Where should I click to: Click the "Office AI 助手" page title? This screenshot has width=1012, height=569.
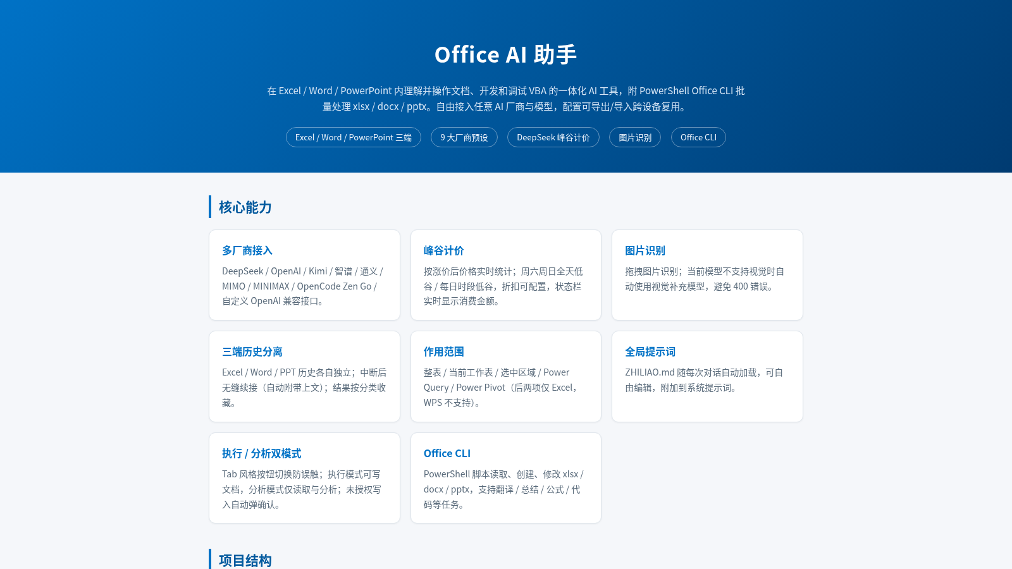[506, 55]
